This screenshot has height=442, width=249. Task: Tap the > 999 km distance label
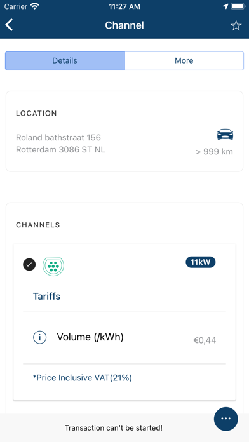[x=214, y=152]
